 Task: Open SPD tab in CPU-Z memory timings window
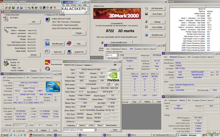pyautogui.click(x=189, y=100)
